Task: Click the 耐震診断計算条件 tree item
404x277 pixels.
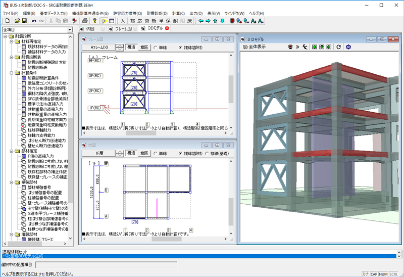Action: pyautogui.click(x=43, y=78)
